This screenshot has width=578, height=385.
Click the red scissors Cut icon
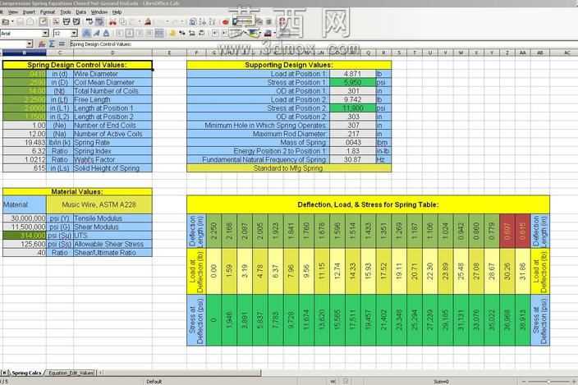coord(112,22)
